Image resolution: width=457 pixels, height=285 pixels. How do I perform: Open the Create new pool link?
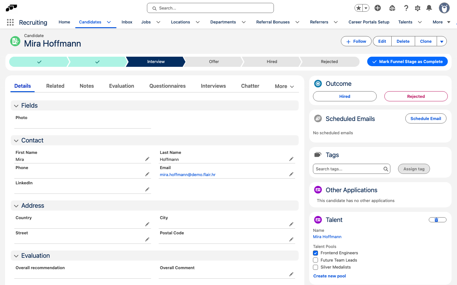(x=329, y=276)
